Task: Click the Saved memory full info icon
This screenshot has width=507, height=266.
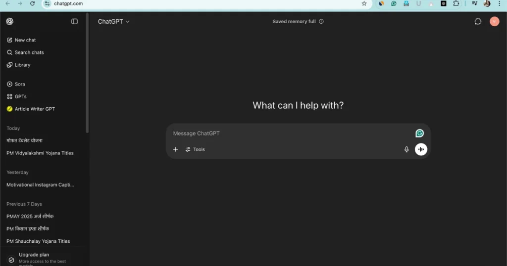Action: (321, 21)
